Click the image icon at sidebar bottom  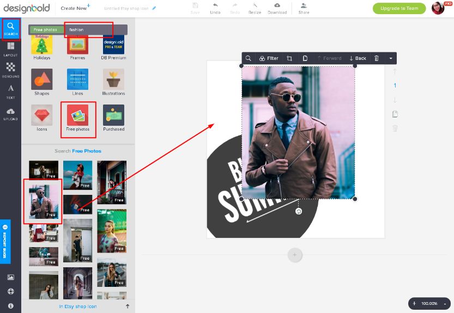coord(11,277)
